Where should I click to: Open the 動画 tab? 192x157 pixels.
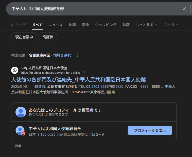pyautogui.click(x=126, y=25)
